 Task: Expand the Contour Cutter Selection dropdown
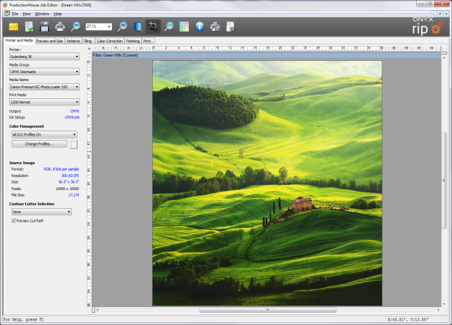[41, 212]
